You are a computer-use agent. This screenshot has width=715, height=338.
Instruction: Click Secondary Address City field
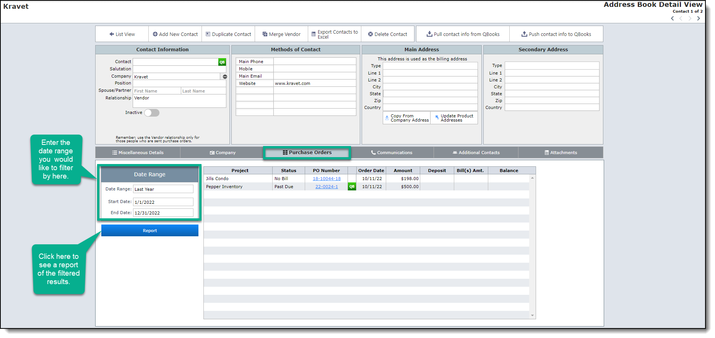[x=552, y=87]
